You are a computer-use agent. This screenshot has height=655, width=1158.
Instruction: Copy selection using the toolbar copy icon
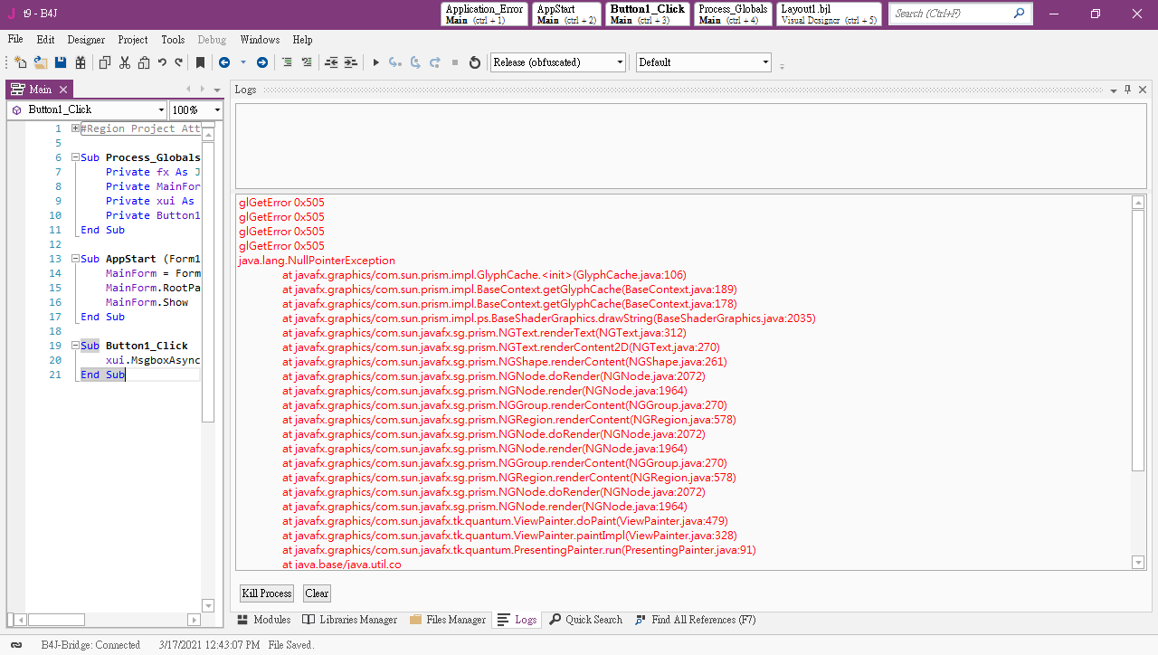[105, 62]
